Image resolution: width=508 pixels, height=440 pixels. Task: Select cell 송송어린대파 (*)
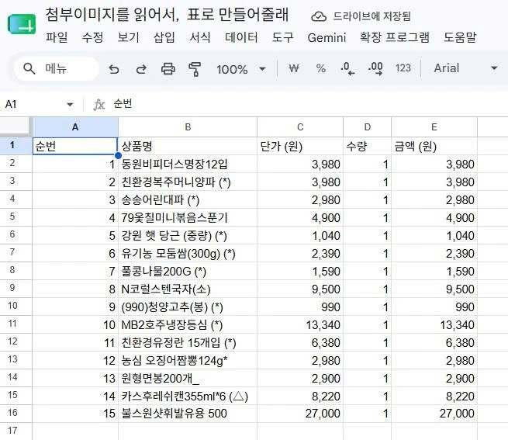(x=188, y=199)
